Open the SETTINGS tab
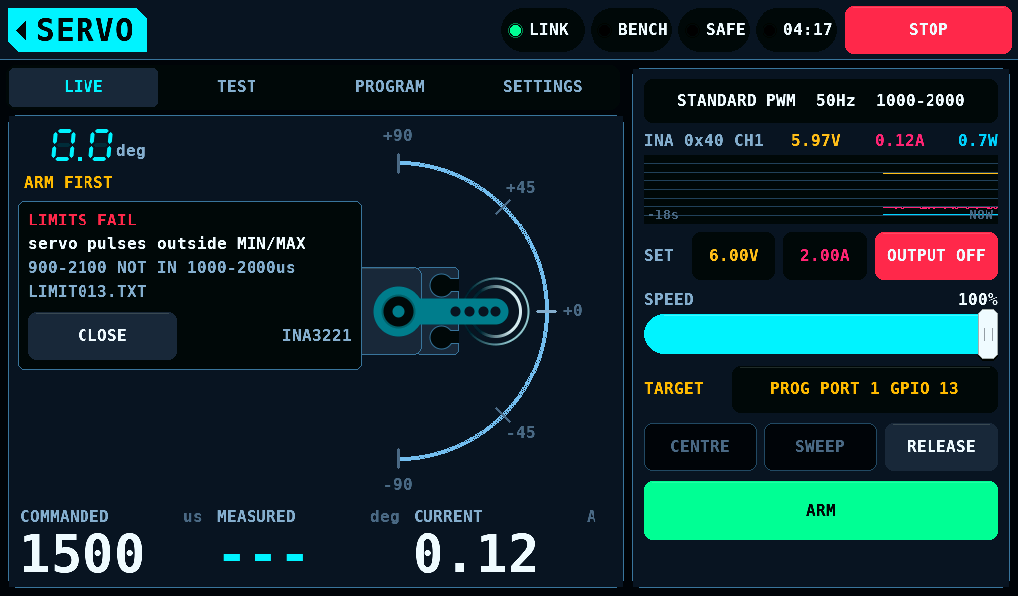 click(x=543, y=86)
